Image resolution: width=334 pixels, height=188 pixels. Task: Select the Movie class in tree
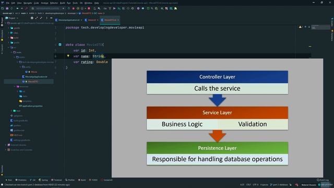pos(31,72)
